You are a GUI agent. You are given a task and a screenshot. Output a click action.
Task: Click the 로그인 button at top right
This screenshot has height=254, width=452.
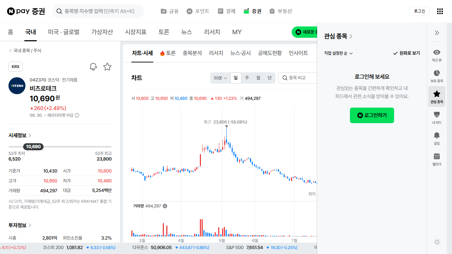420,11
